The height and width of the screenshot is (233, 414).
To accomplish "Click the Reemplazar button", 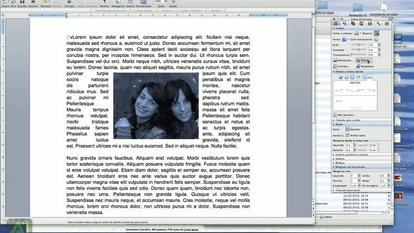I will [343, 60].
